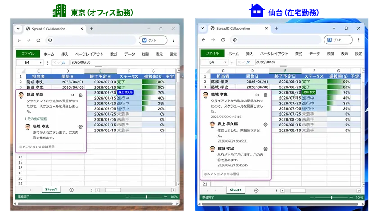Select Sheet1 tab in Sendai spreadsheet
This screenshot has height=212, width=378.
(235, 190)
